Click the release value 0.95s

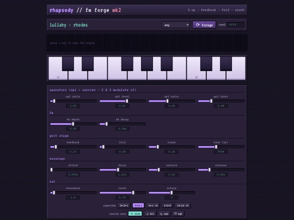[221, 174]
